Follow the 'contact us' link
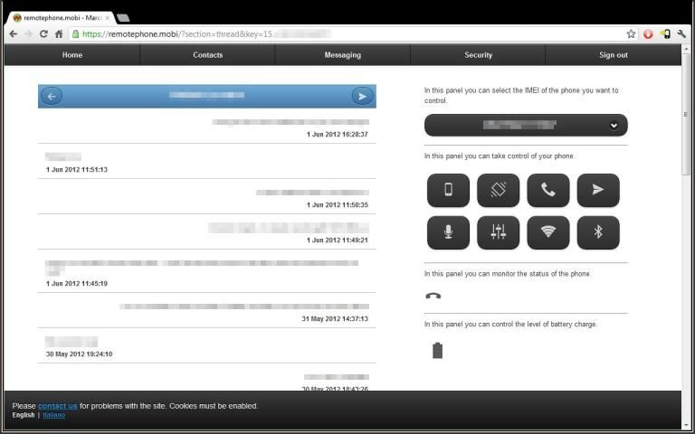Image resolution: width=695 pixels, height=434 pixels. pyautogui.click(x=58, y=406)
